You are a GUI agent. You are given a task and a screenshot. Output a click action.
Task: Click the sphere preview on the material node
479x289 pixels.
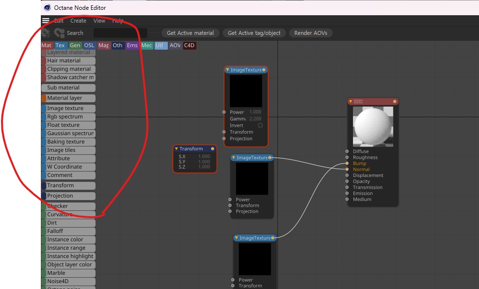point(373,126)
